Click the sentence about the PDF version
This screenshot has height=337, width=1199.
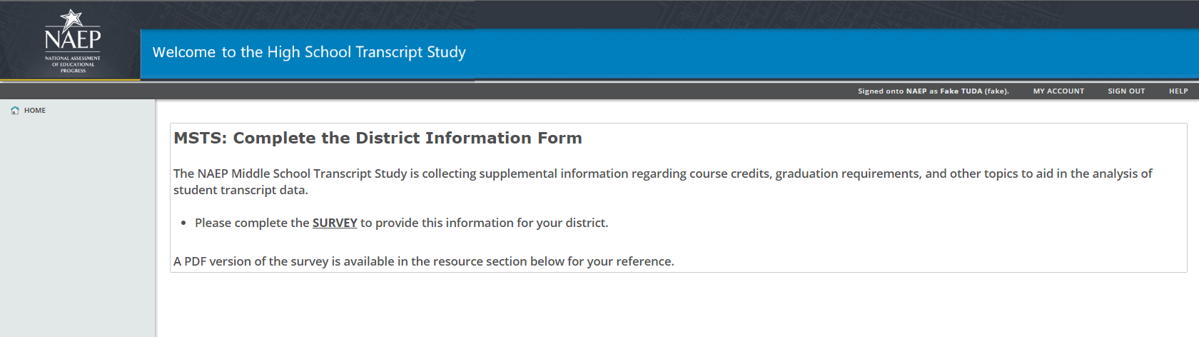(x=423, y=261)
